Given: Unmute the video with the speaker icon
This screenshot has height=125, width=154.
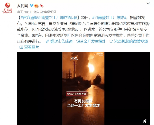Looking at the screenshot, I should [145, 121].
